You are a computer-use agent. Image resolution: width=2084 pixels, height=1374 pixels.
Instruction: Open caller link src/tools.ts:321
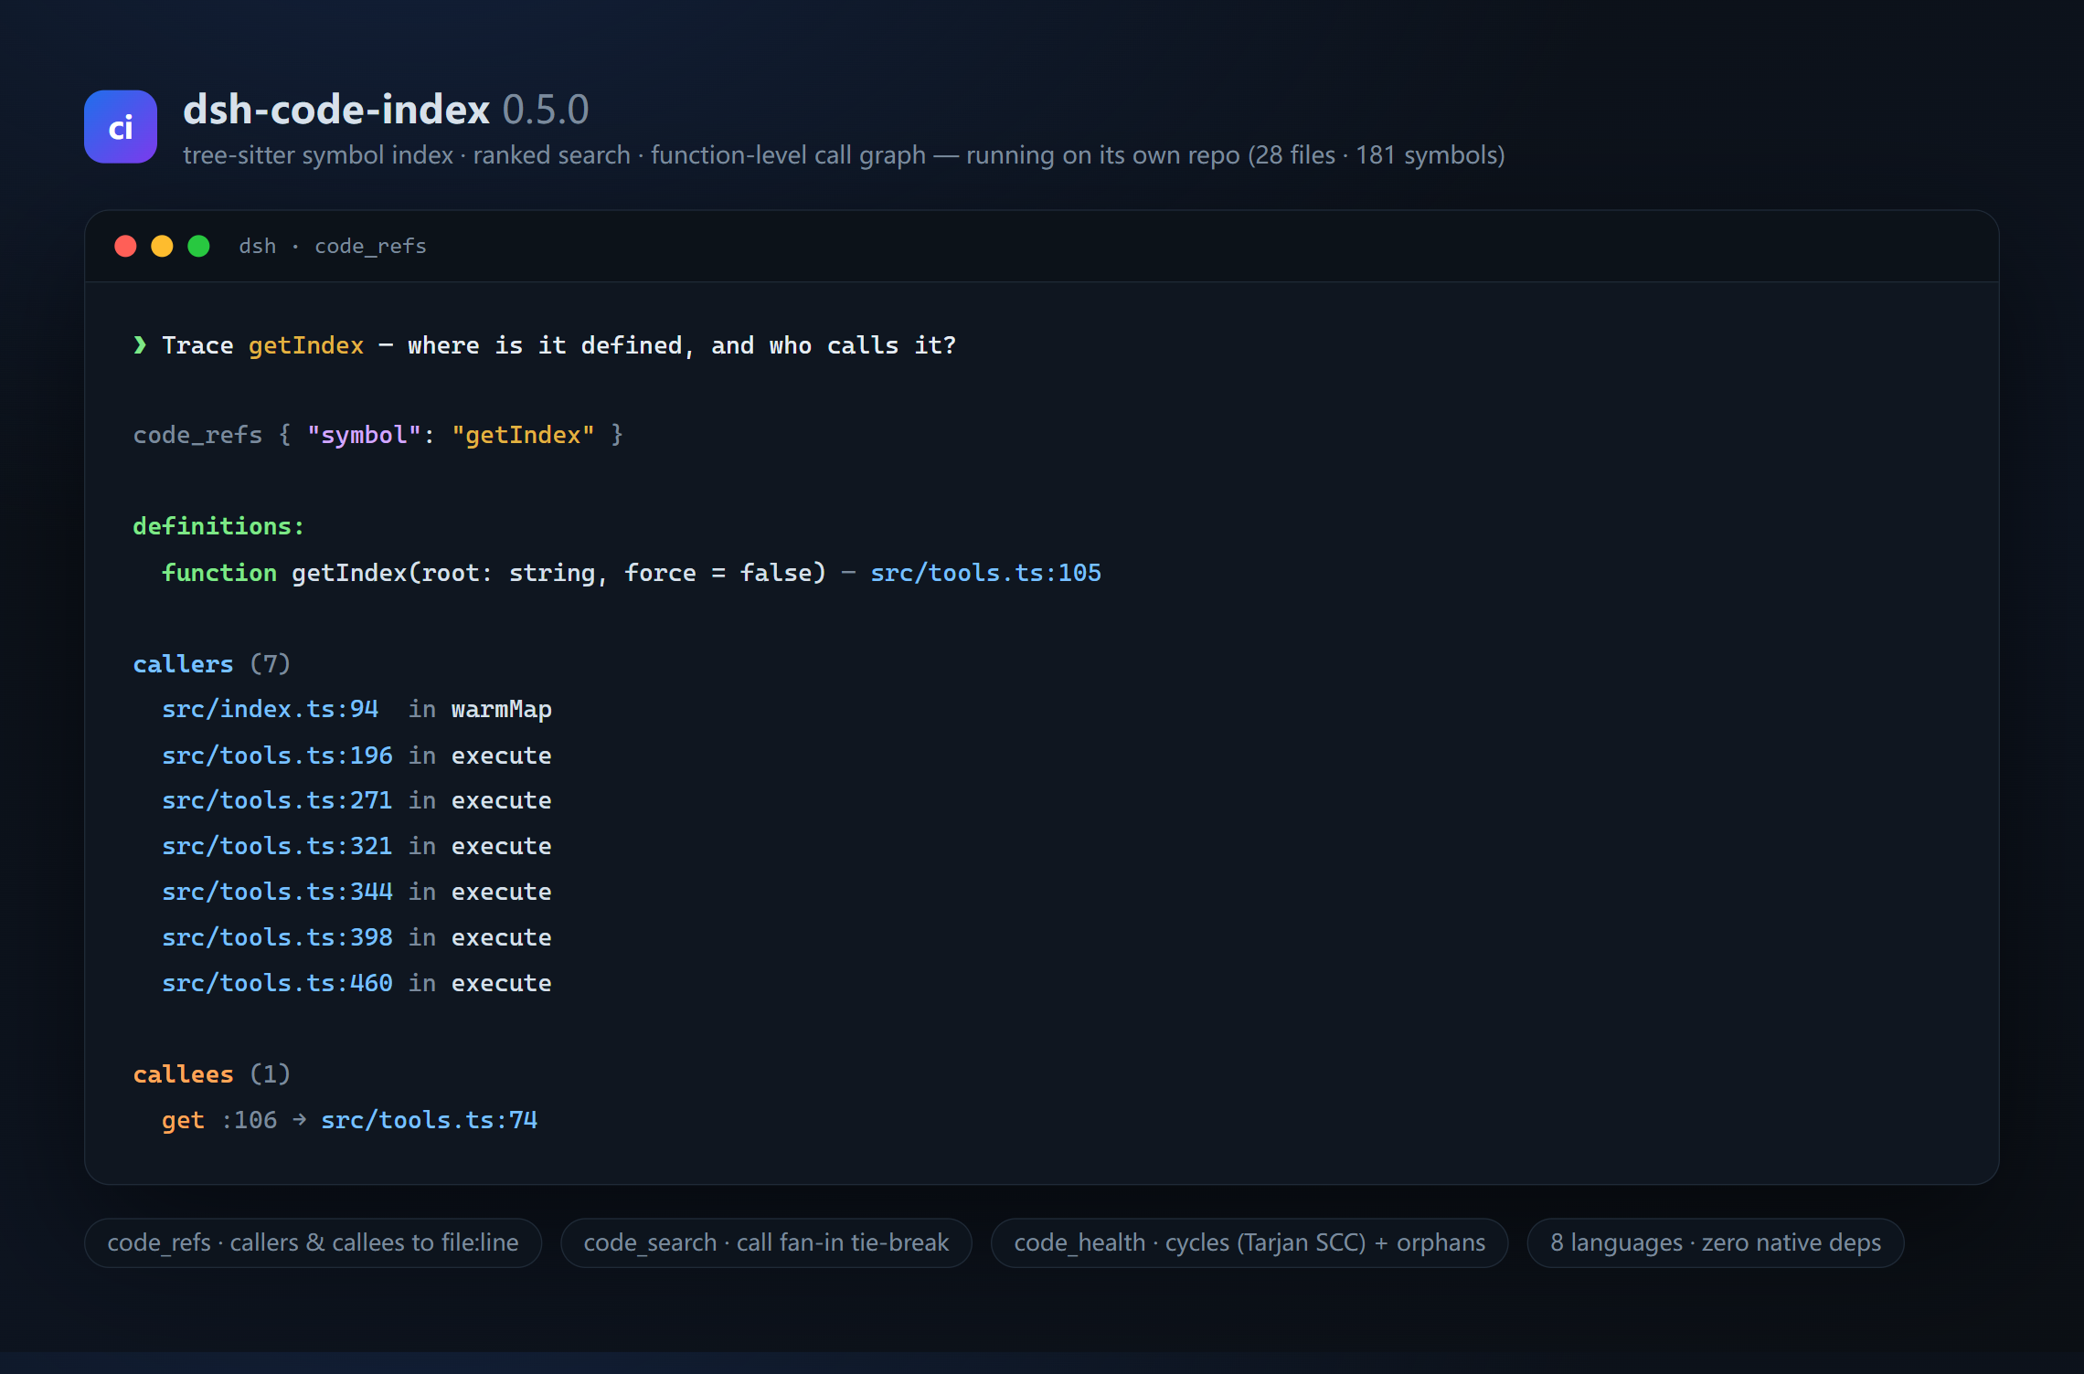click(x=278, y=846)
